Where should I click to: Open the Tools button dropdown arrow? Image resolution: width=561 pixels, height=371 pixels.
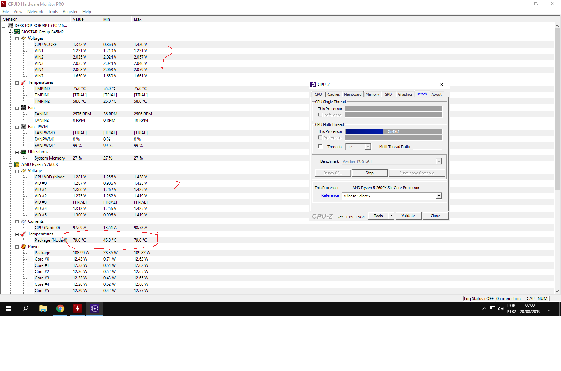(x=391, y=216)
